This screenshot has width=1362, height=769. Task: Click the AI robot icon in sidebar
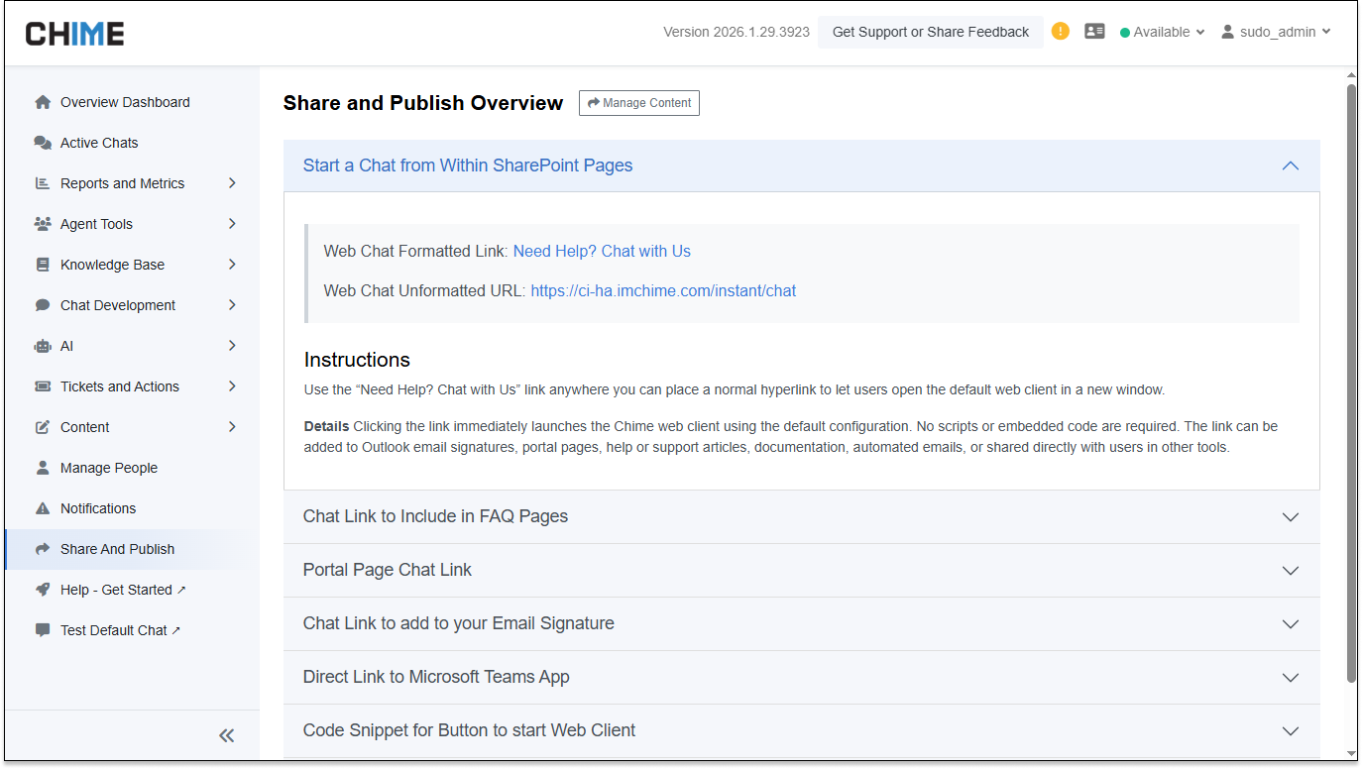(x=43, y=346)
